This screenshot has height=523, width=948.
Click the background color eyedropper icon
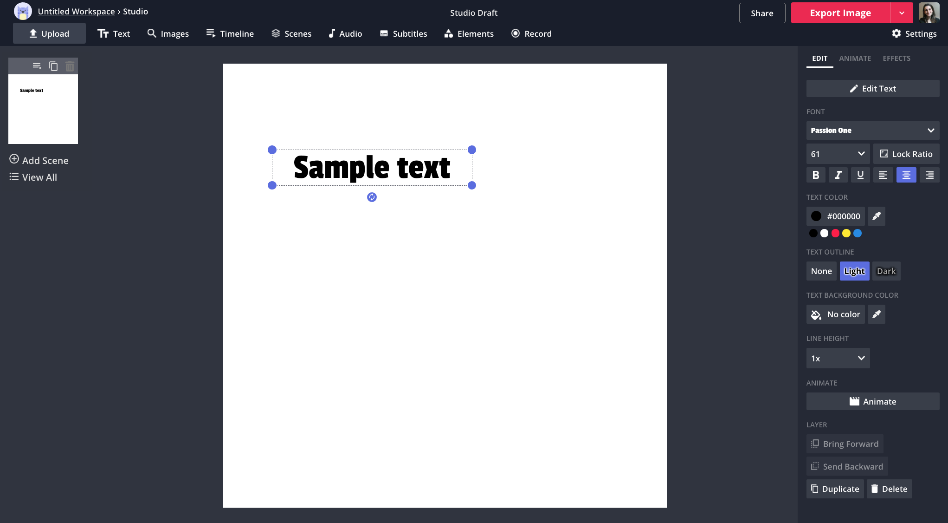(876, 314)
